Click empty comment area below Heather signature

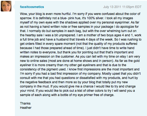click(x=81, y=113)
